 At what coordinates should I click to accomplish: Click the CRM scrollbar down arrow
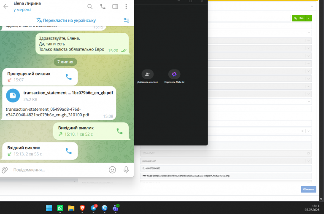pyautogui.click(x=321, y=199)
